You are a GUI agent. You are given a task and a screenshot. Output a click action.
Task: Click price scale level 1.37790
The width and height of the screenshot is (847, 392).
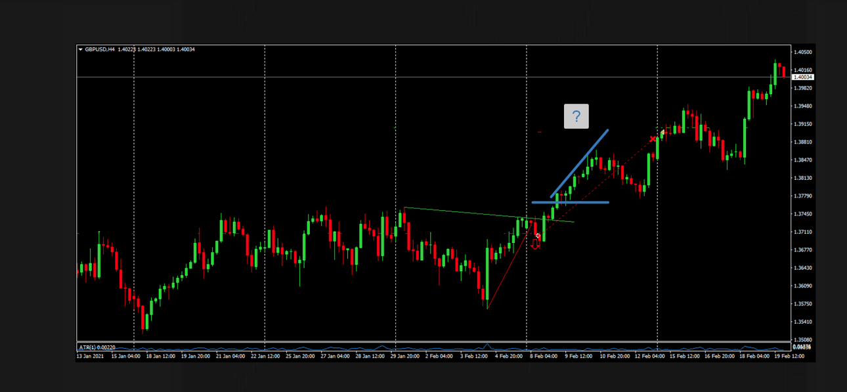click(x=803, y=196)
